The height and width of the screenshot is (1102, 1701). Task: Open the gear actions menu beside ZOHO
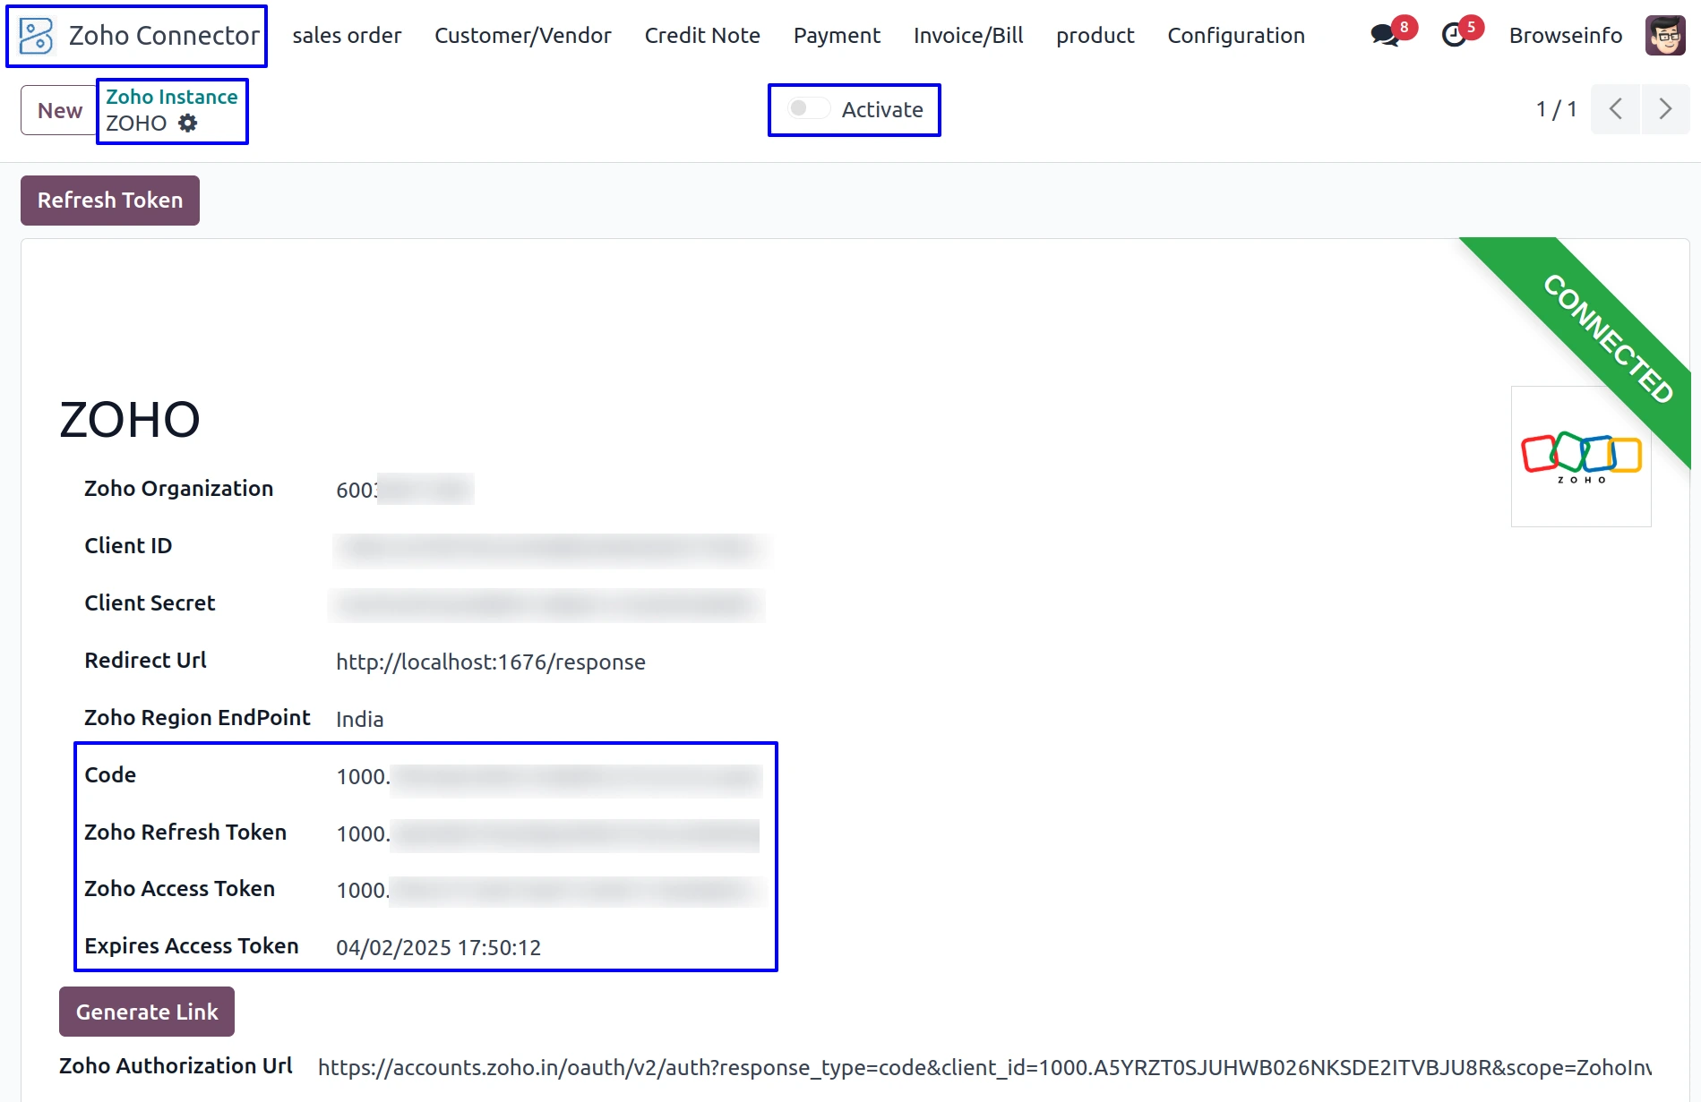coord(187,124)
